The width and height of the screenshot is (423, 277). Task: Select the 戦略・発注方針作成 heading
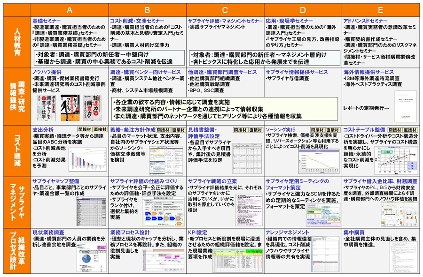coord(133,130)
